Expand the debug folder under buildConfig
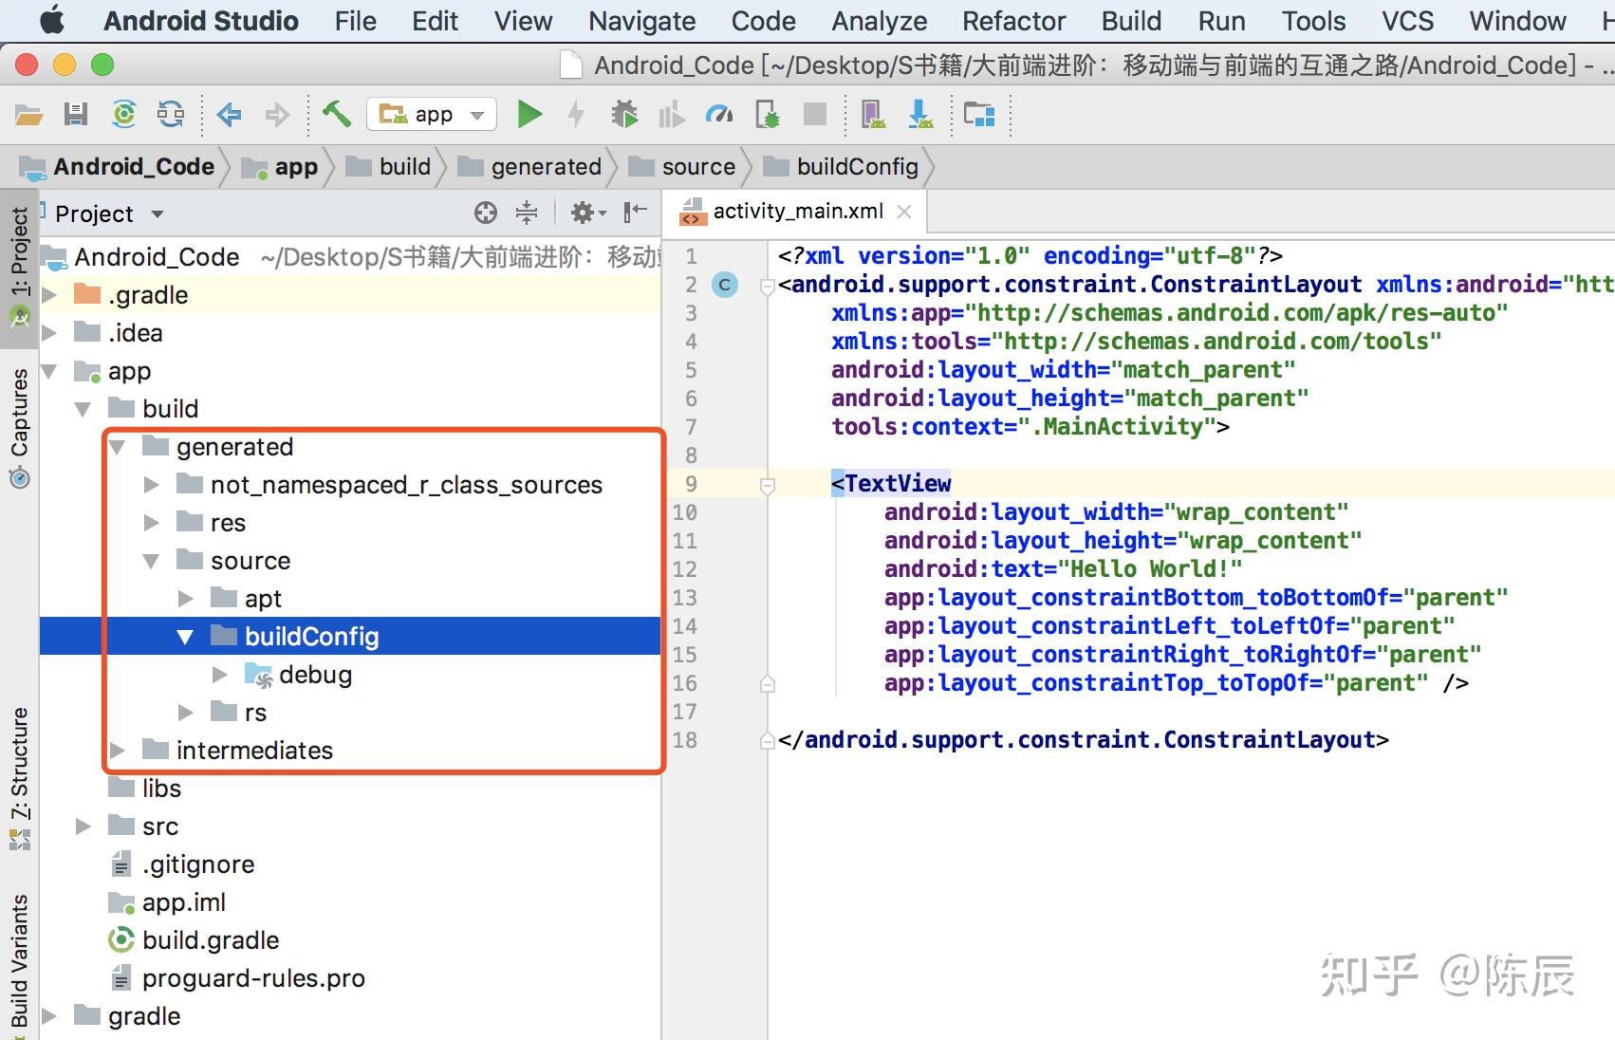This screenshot has height=1040, width=1615. click(x=220, y=675)
